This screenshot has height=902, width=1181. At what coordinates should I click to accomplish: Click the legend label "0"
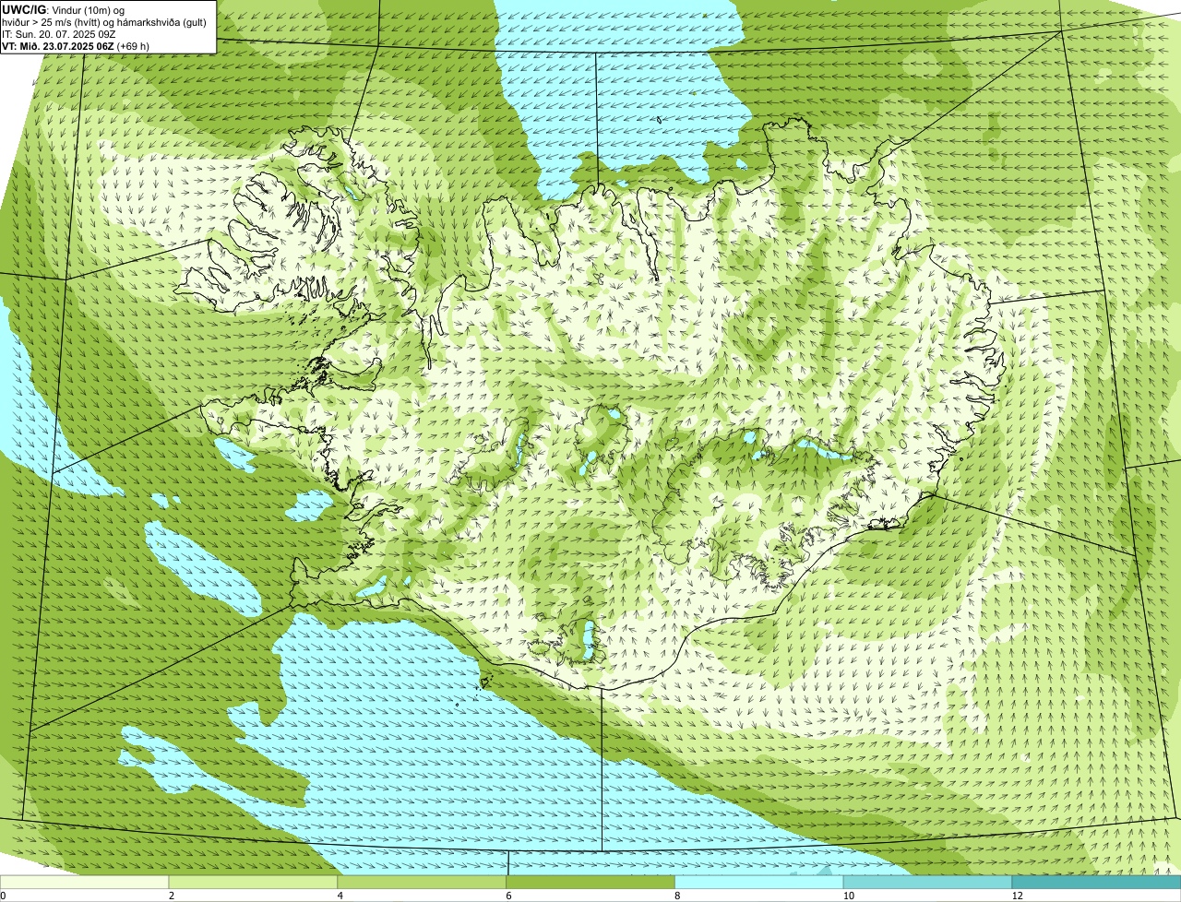click(x=4, y=896)
